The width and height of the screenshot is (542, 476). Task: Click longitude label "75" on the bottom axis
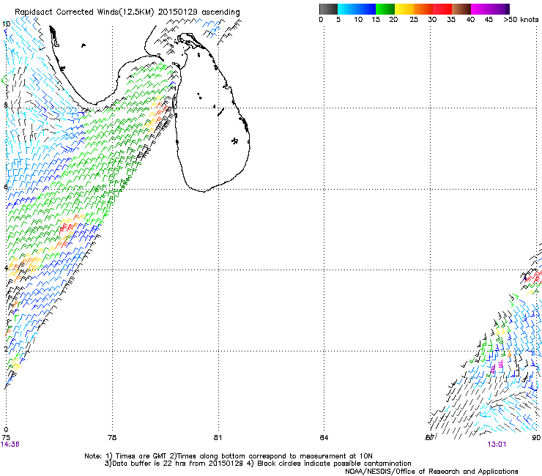6,438
